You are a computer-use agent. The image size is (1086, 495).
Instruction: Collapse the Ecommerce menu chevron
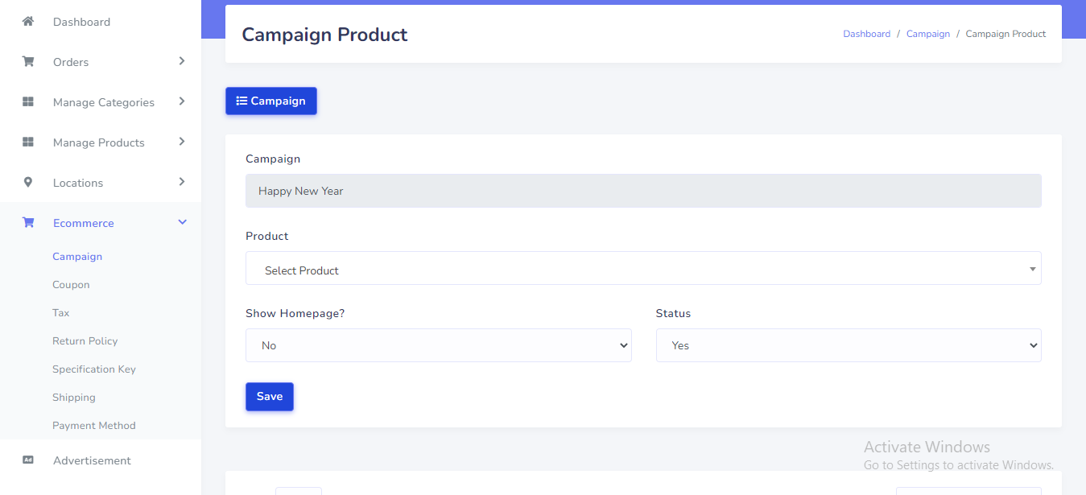pyautogui.click(x=182, y=222)
